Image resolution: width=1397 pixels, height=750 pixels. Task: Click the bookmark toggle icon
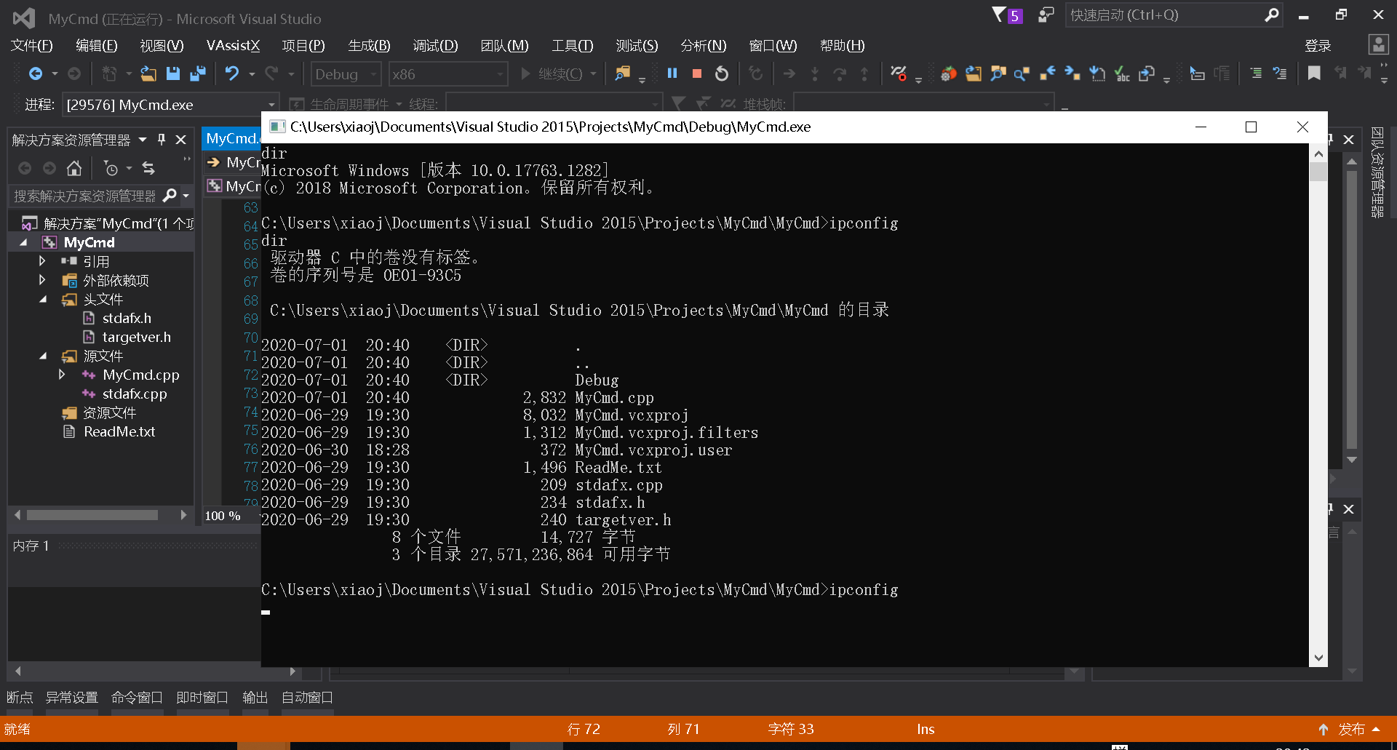click(x=1314, y=73)
